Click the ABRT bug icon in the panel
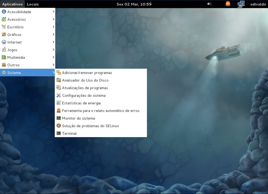 coord(228,4)
